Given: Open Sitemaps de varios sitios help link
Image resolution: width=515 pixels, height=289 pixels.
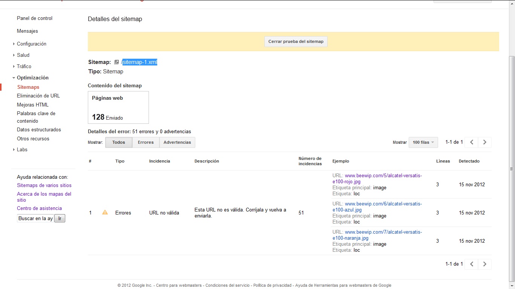Looking at the screenshot, I should (44, 186).
